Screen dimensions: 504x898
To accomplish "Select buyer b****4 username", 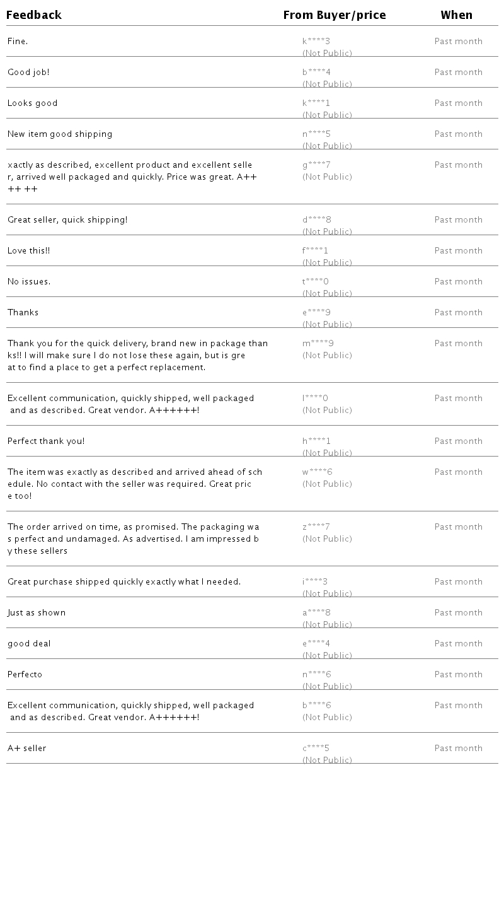I will [316, 73].
